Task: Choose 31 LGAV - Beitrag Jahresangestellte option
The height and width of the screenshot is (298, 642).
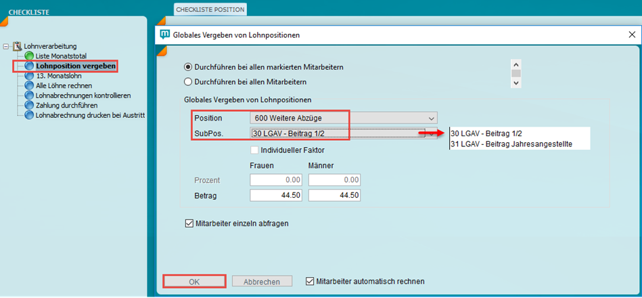Action: (511, 144)
